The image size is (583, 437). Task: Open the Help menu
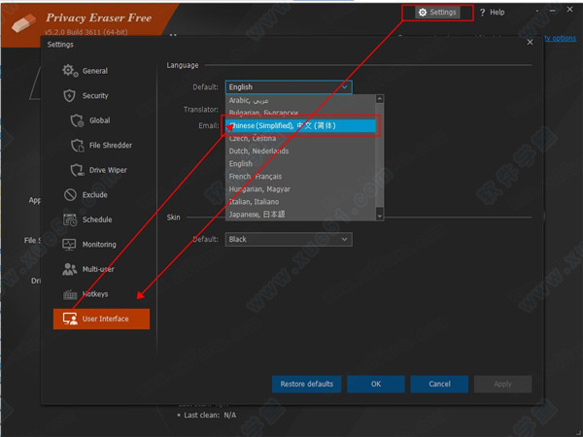tap(492, 13)
